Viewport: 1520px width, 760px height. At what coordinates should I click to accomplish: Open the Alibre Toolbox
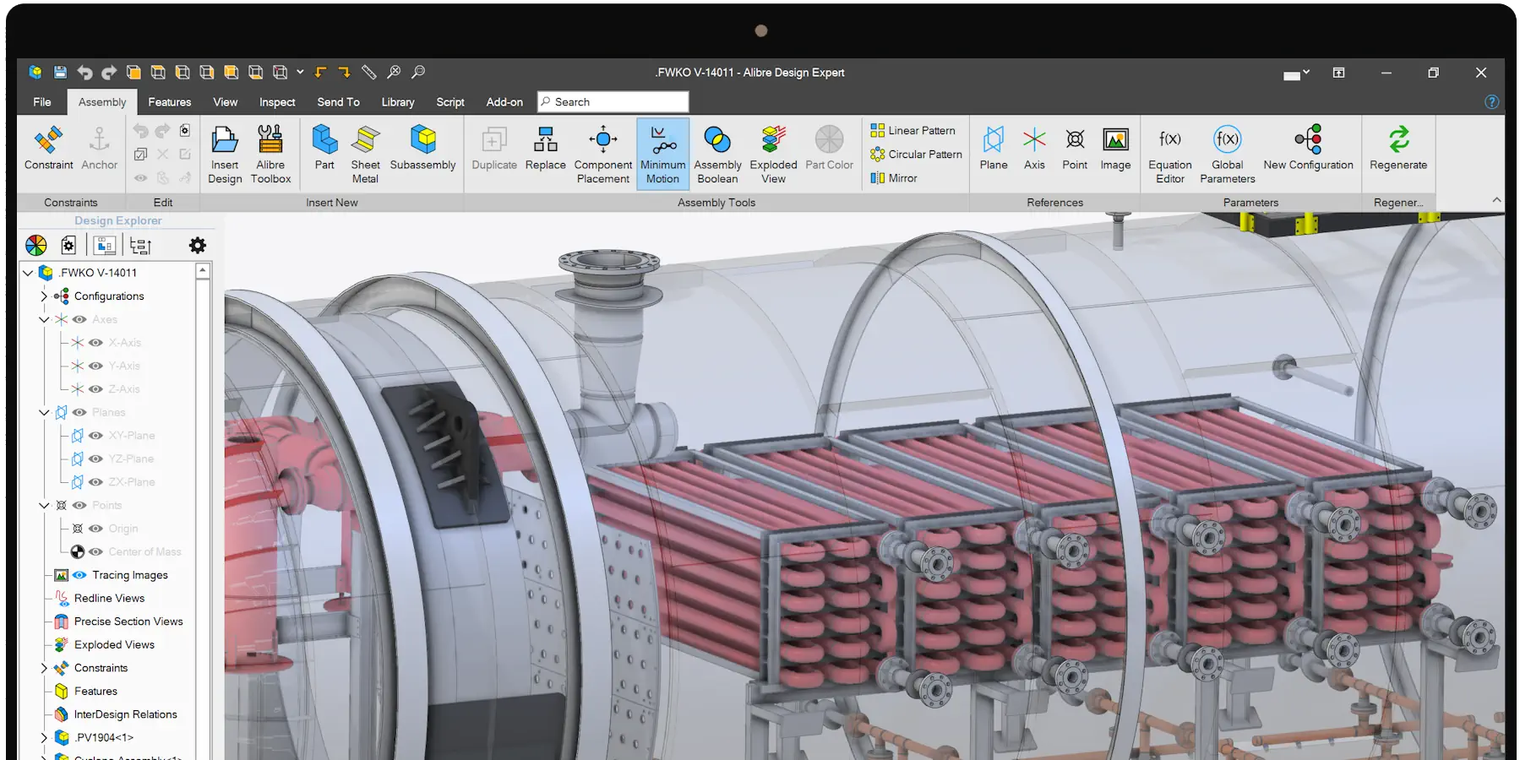[270, 155]
